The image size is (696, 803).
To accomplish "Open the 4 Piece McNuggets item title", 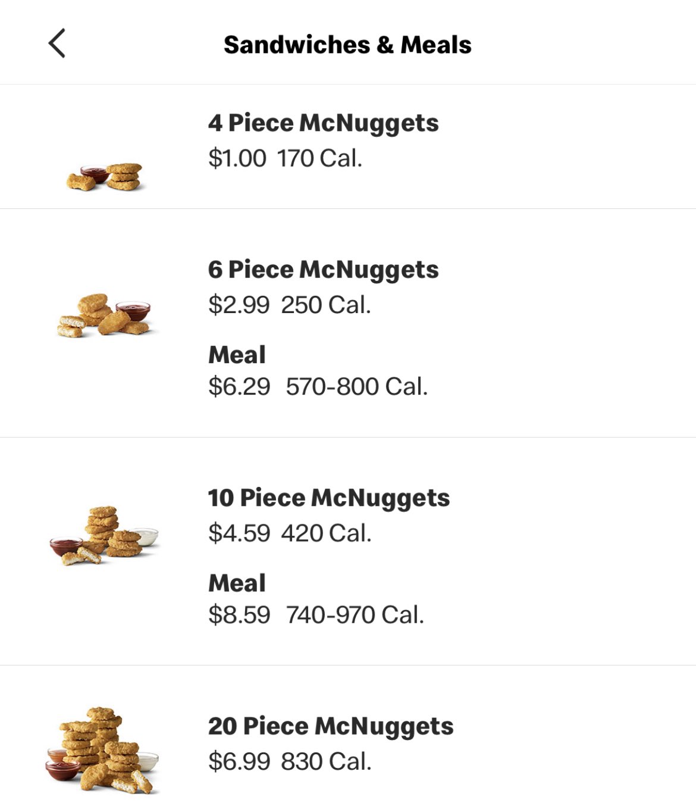I will tap(323, 123).
